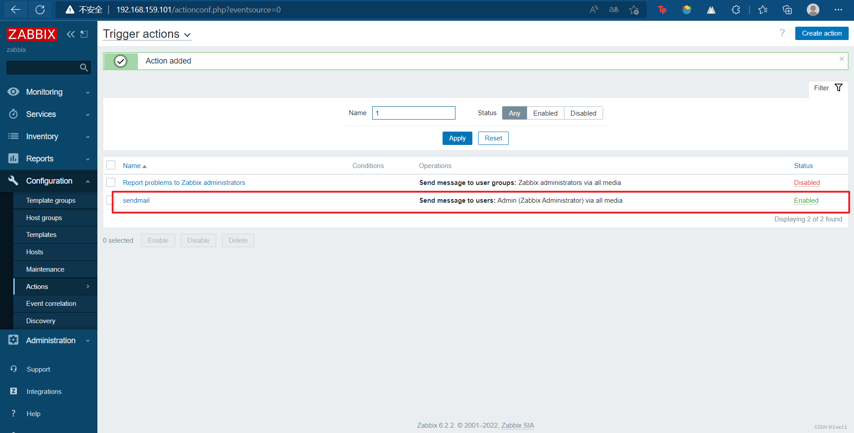Click the sidebar hide (kiosk) icon

tap(84, 34)
